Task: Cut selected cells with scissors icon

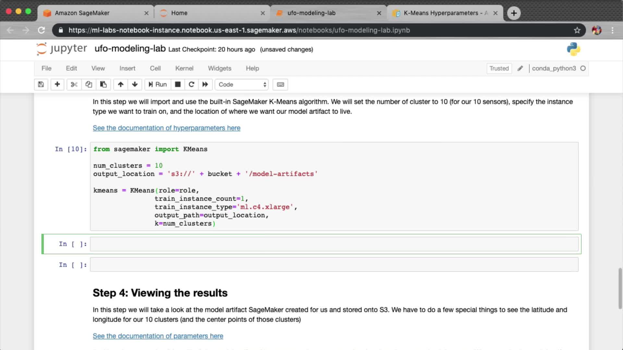Action: [74, 85]
